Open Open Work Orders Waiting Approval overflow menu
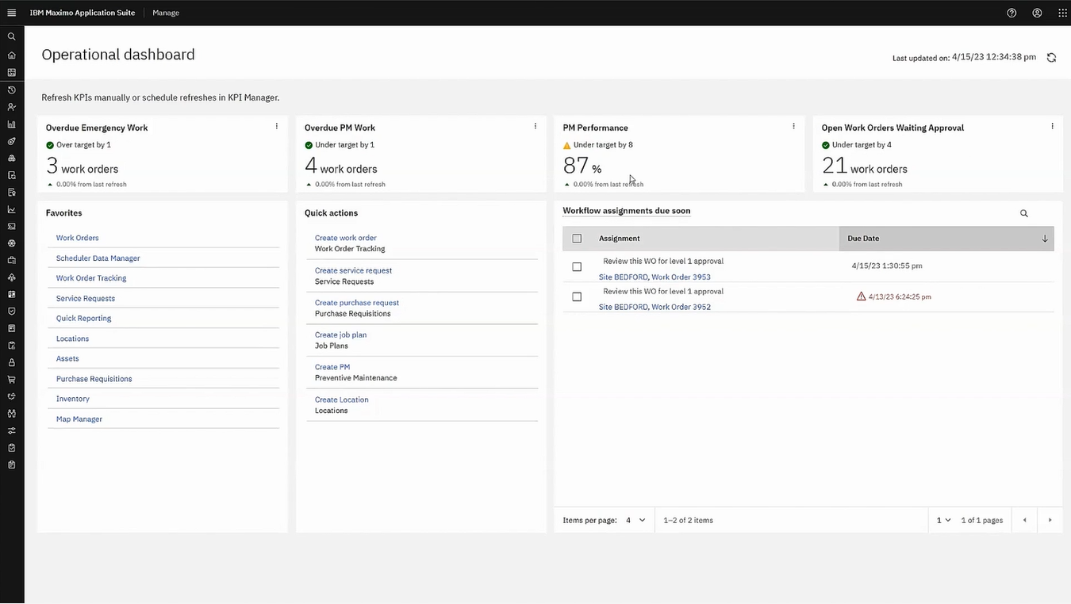The image size is (1071, 604). click(1052, 126)
